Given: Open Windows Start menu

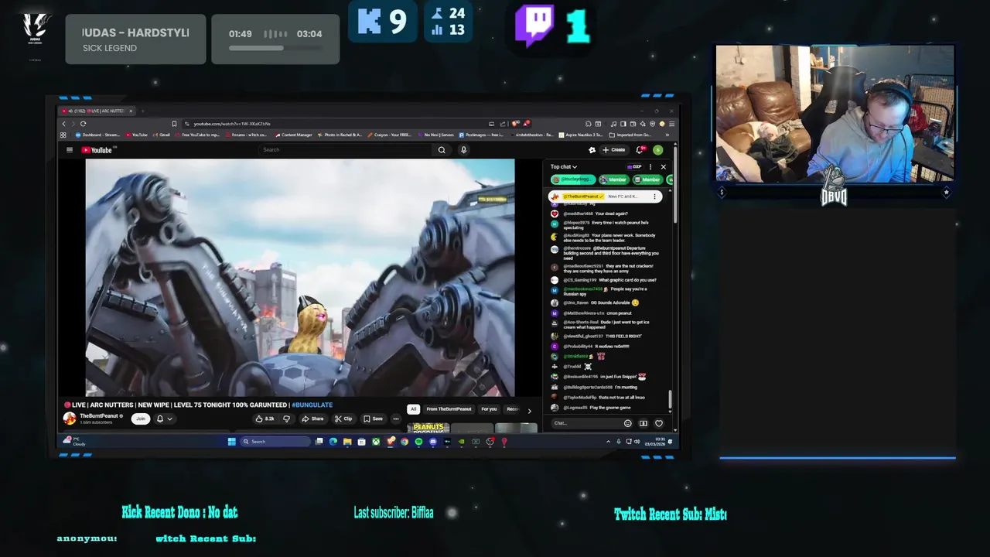Looking at the screenshot, I should (x=231, y=442).
